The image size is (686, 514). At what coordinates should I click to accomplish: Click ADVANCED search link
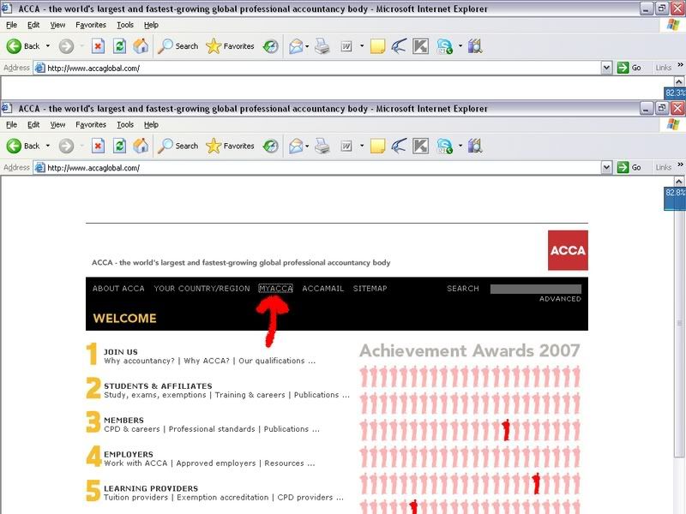pyautogui.click(x=560, y=299)
